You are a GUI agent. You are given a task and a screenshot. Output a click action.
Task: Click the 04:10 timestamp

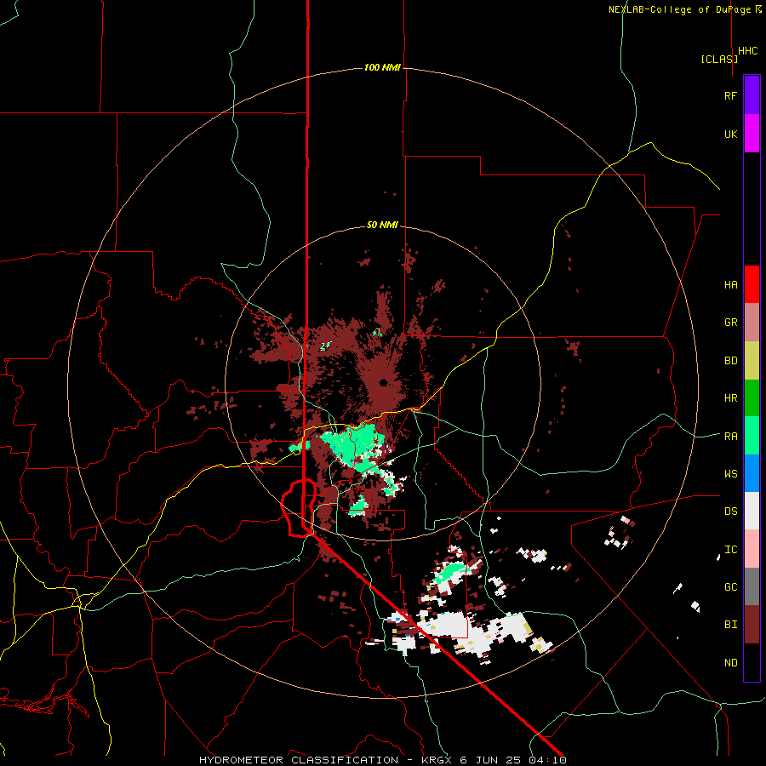tap(547, 760)
